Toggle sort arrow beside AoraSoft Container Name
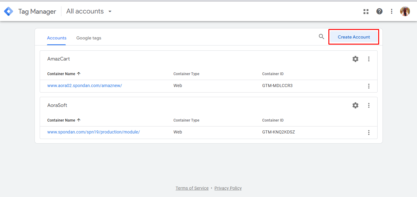Image resolution: width=417 pixels, height=197 pixels. 79,120
